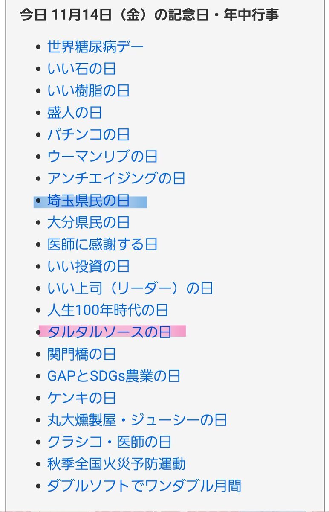Screen dimensions: 329x512
Task: Open the パチンコの日 link
Action: pyautogui.click(x=88, y=135)
